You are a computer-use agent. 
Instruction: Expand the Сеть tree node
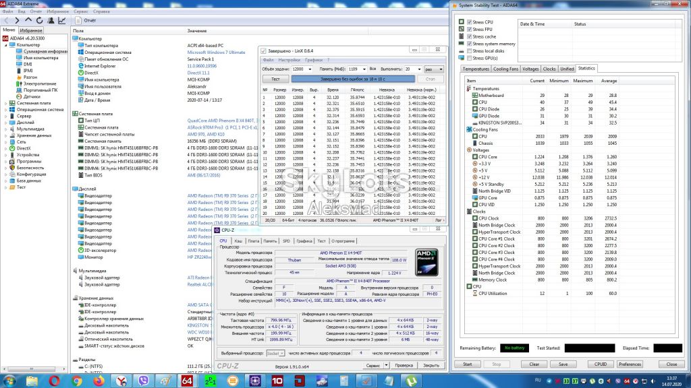coord(6,141)
